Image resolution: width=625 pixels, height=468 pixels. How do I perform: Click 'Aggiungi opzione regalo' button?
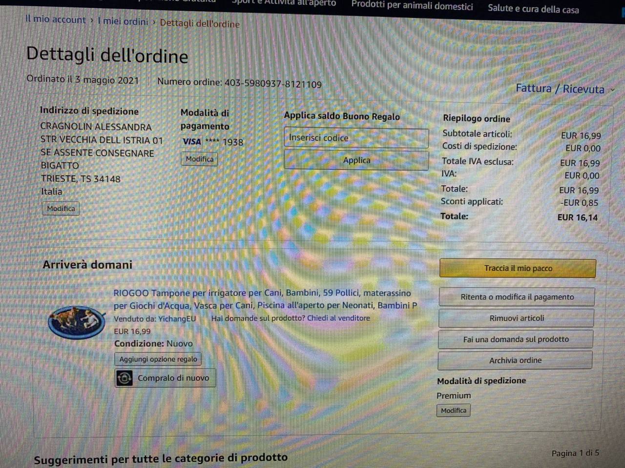click(x=158, y=359)
